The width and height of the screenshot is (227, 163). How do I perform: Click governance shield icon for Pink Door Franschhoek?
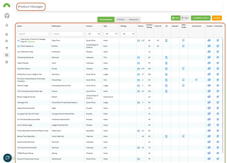click(197, 80)
